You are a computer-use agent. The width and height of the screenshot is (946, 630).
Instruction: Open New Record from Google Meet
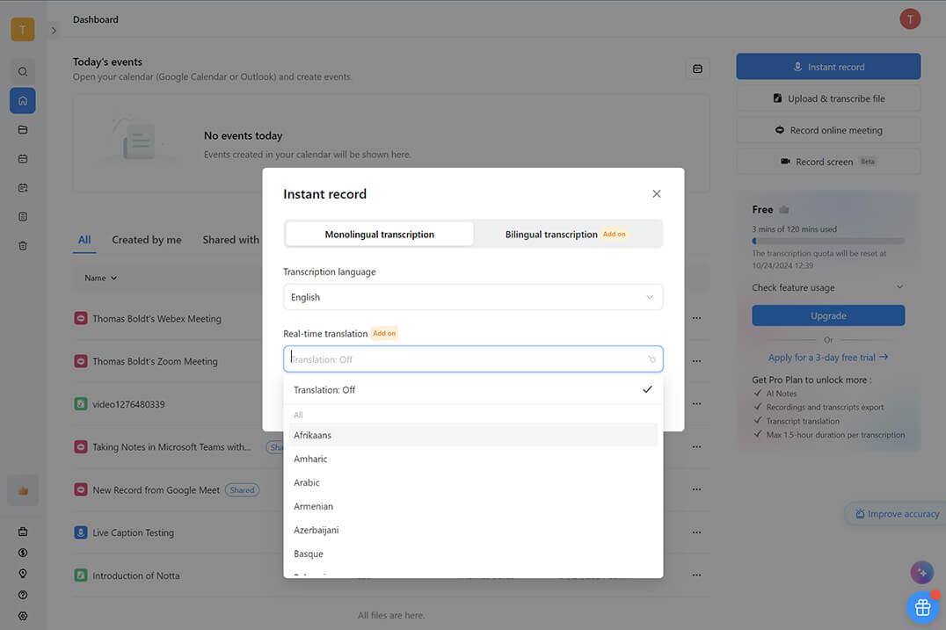point(156,490)
